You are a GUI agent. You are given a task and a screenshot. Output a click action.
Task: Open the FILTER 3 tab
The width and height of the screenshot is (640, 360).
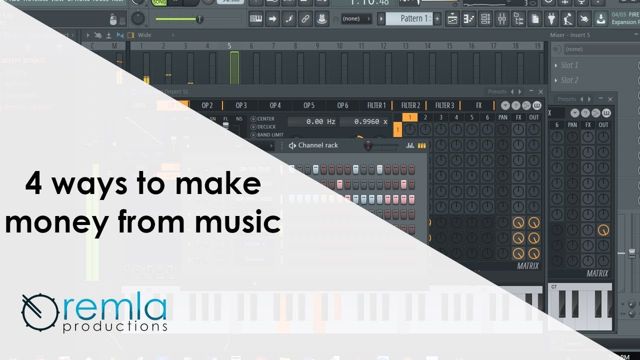click(x=444, y=105)
